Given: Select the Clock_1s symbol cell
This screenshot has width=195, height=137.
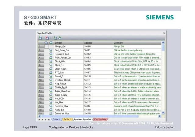Looking at the screenshot, I should point(69,65).
